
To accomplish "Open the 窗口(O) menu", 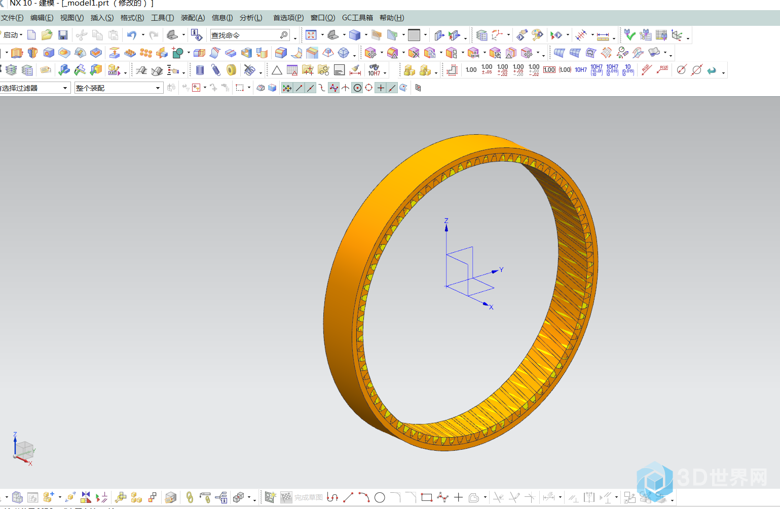I will pyautogui.click(x=323, y=18).
